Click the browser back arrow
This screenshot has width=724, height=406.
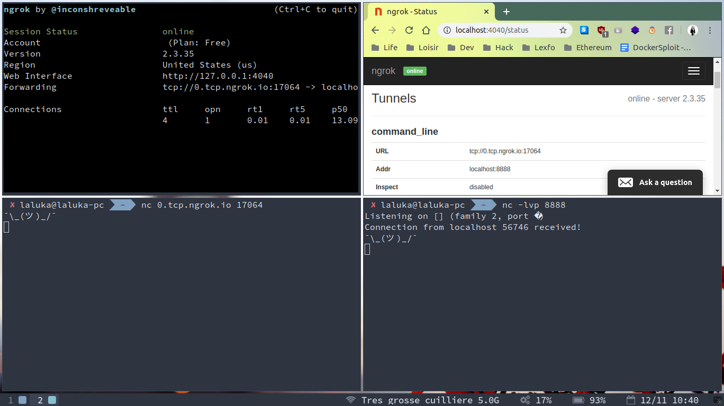pyautogui.click(x=375, y=30)
